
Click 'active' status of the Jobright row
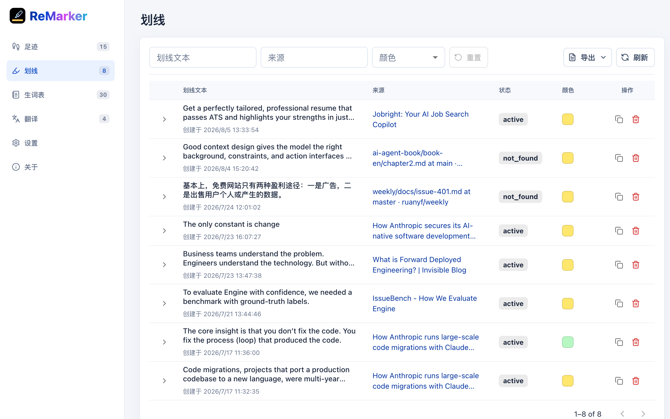point(513,120)
